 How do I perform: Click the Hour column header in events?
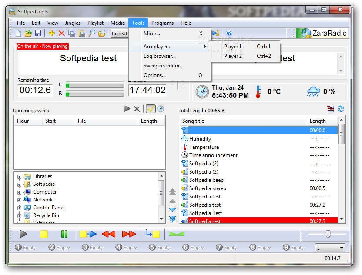[x=28, y=121]
